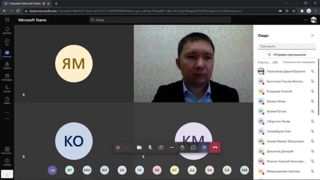Collapse the Участники (28) participants list

pos(256,62)
